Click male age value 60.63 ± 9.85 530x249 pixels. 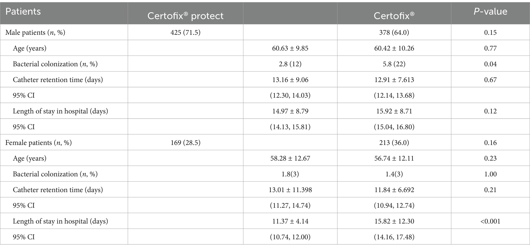290,48
